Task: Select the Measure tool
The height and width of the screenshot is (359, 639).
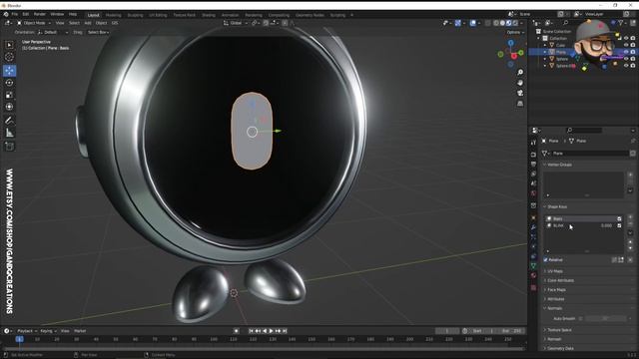Action: click(9, 133)
